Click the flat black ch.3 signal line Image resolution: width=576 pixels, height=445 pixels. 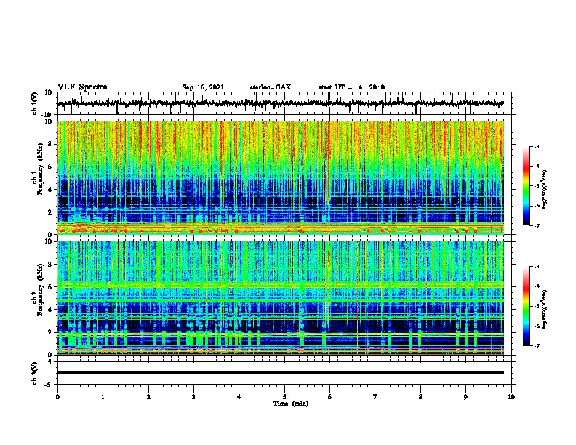[x=281, y=372]
